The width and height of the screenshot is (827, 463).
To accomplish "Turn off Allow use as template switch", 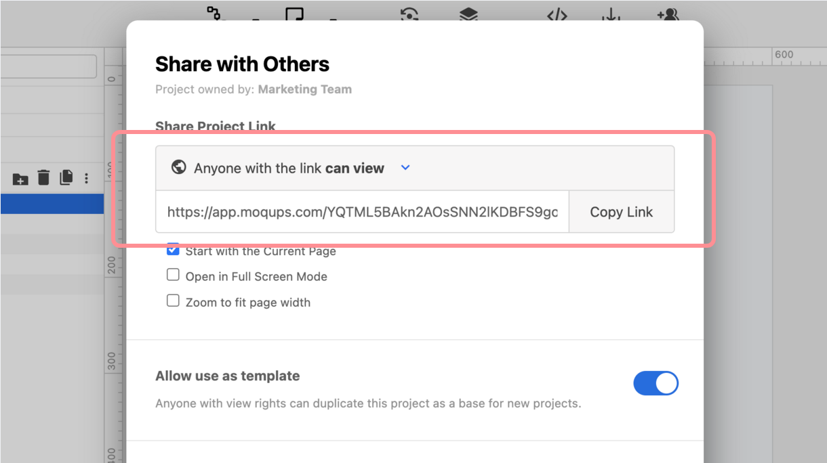I will click(655, 383).
